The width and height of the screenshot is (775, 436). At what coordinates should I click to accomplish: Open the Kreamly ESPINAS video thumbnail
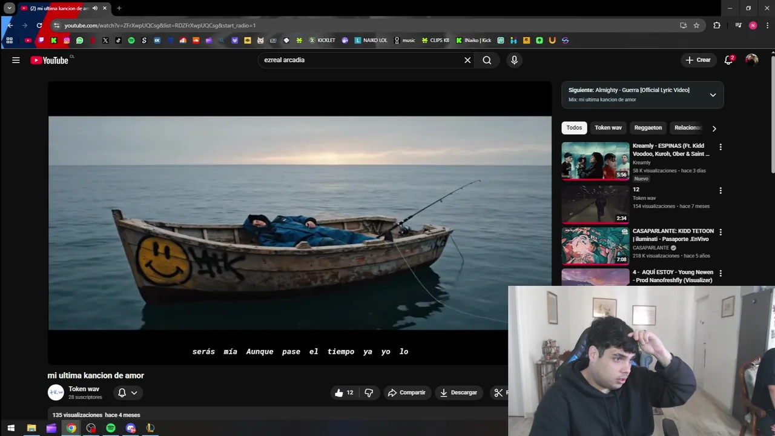[595, 161]
